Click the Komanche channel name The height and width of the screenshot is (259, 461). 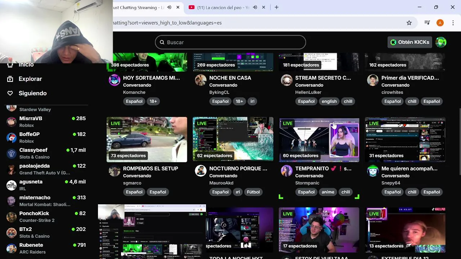pos(134,92)
